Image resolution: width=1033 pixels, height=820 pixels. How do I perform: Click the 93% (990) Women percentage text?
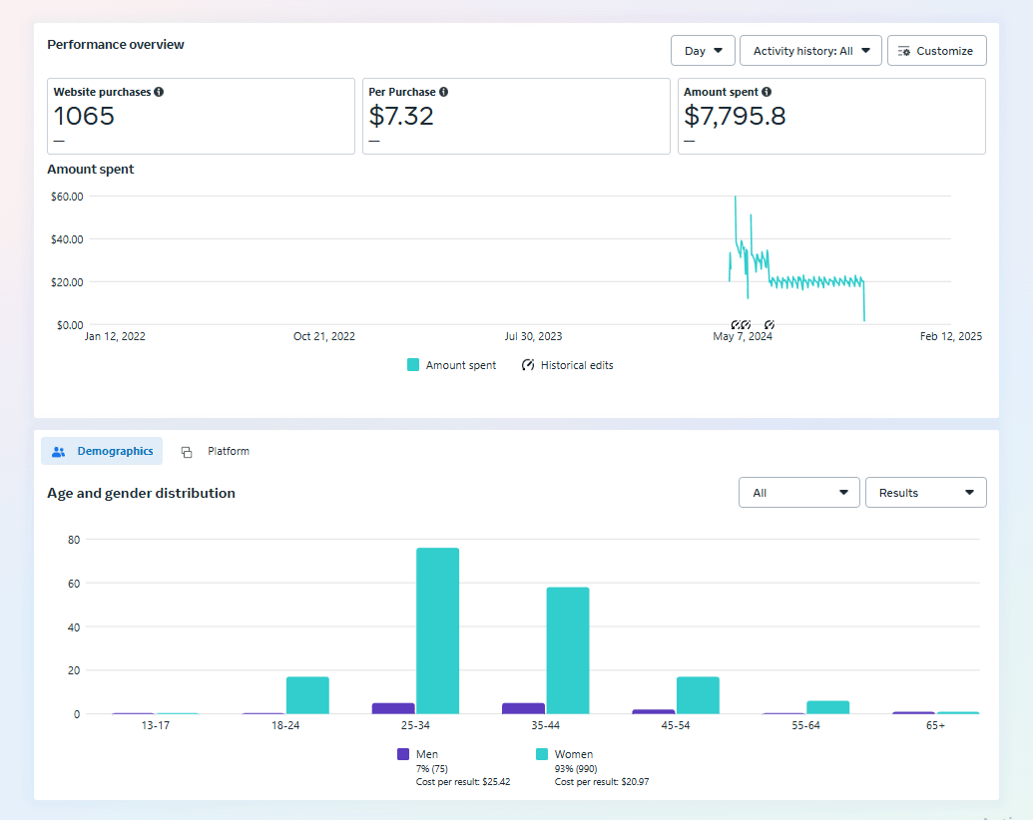coord(576,769)
